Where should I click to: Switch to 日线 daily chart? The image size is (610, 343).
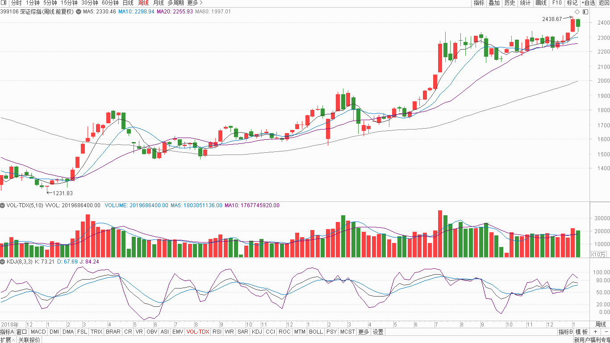coord(128,3)
